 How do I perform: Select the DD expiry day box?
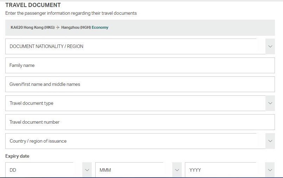pos(49,170)
